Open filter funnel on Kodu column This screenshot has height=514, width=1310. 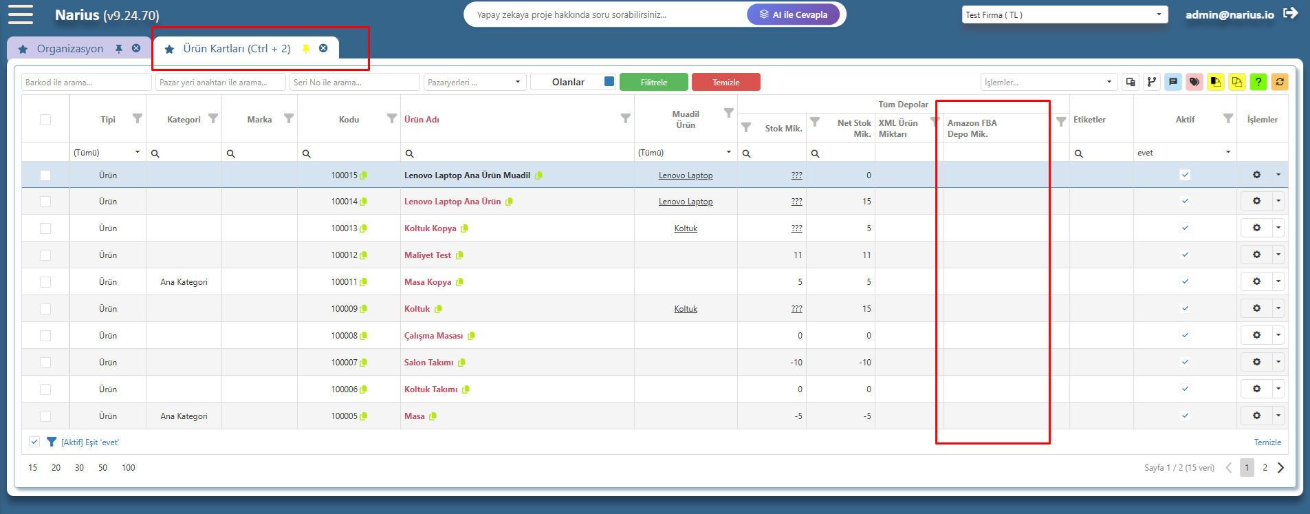pyautogui.click(x=391, y=118)
